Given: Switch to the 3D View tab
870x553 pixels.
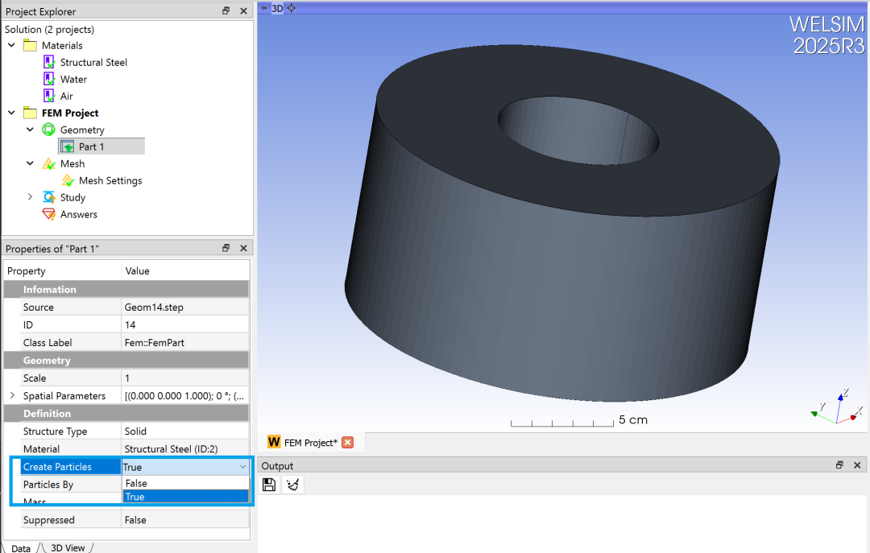Looking at the screenshot, I should click(68, 548).
